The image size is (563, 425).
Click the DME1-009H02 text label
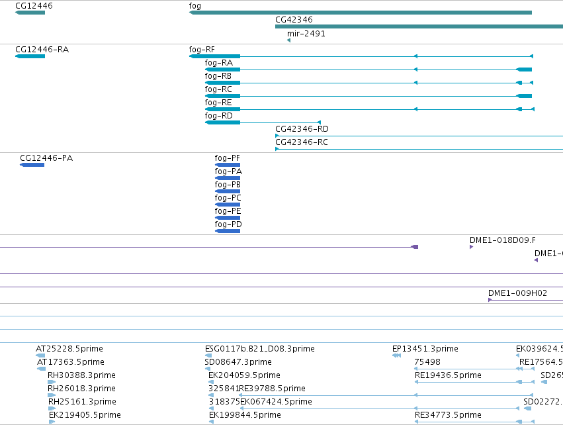click(518, 293)
